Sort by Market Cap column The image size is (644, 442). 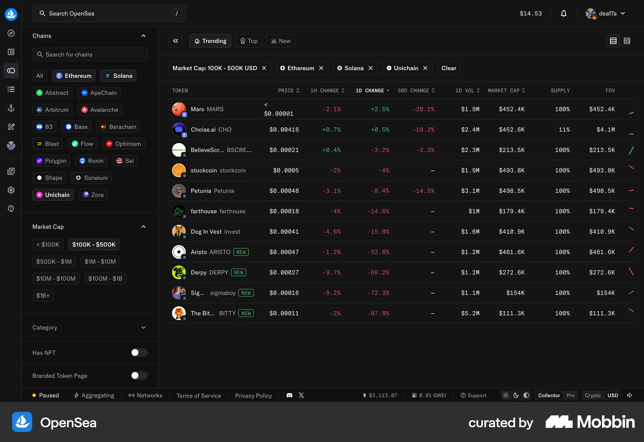(506, 90)
